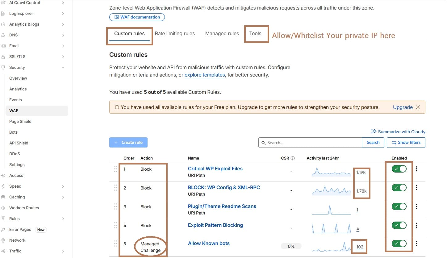Image resolution: width=447 pixels, height=258 pixels.
Task: Click the SSL/TLS lock icon in sidebar
Action: point(3,57)
